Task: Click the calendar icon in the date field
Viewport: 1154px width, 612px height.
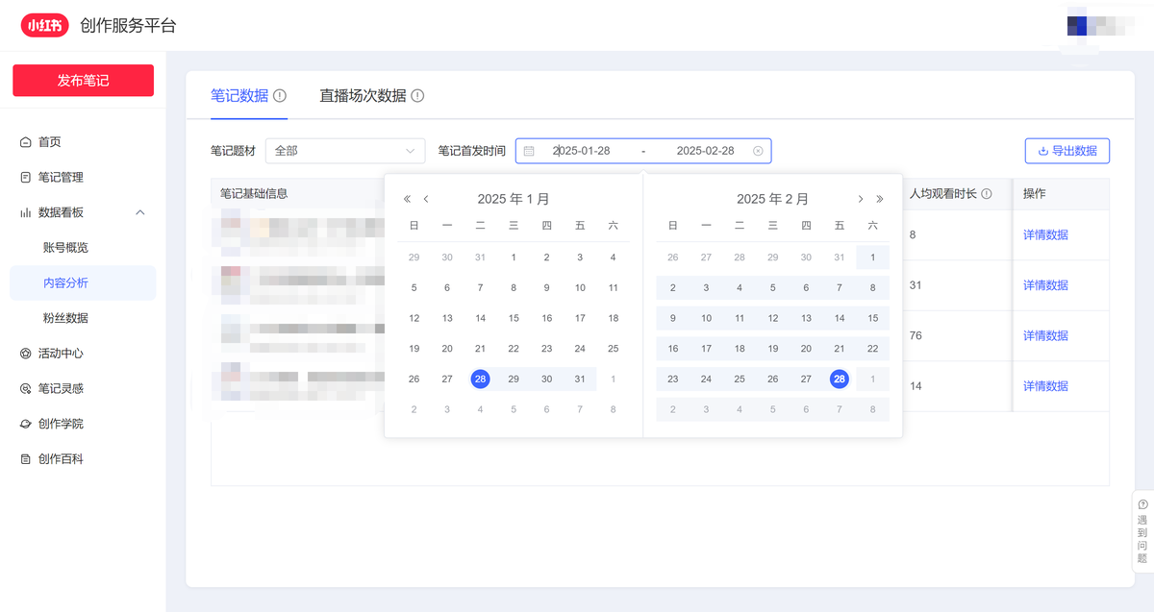Action: pos(528,151)
